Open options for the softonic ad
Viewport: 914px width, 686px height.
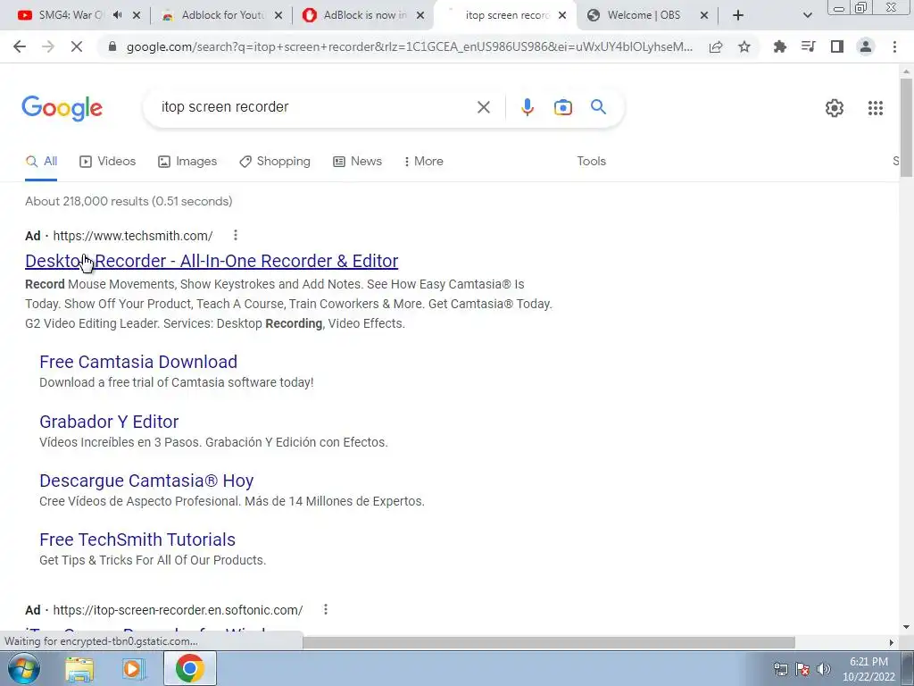pos(326,609)
